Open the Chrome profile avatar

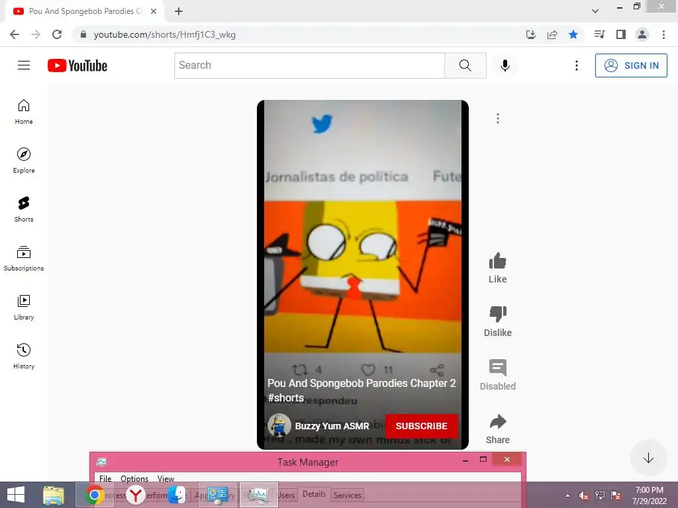[x=642, y=34]
